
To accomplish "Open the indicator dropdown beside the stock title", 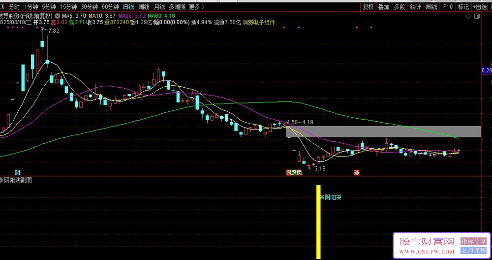I will coord(57,16).
